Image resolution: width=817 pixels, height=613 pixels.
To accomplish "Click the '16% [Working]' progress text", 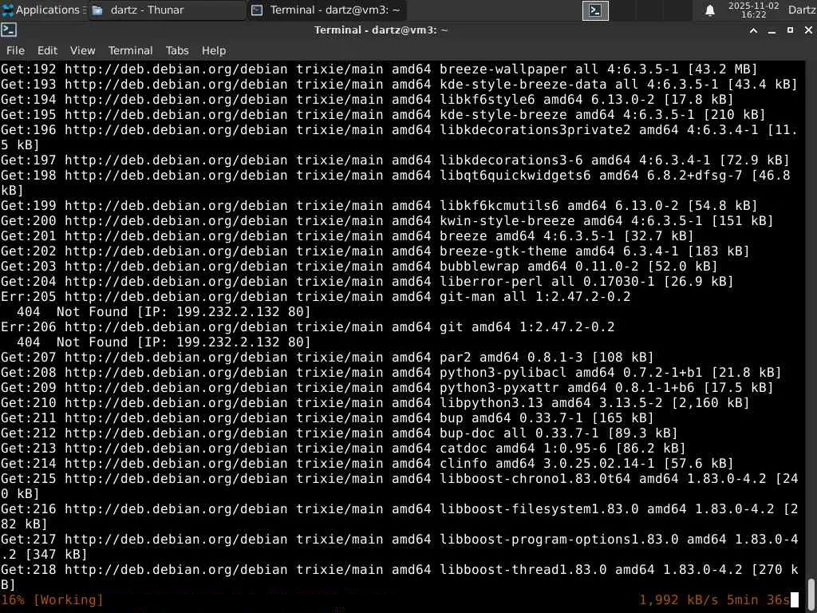I will pos(52,600).
